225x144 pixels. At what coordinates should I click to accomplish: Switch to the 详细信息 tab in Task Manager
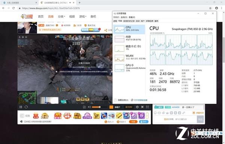pyautogui.click(x=150, y=21)
